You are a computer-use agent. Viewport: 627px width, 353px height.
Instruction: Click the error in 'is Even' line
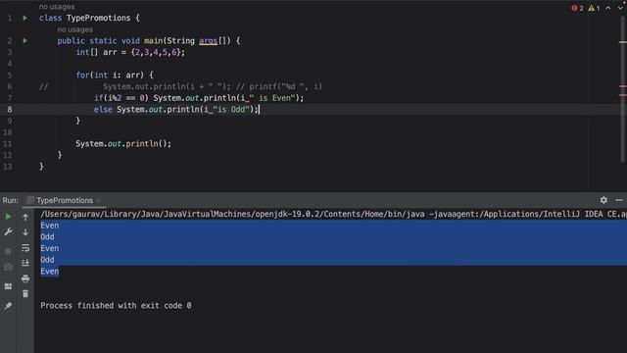247,98
